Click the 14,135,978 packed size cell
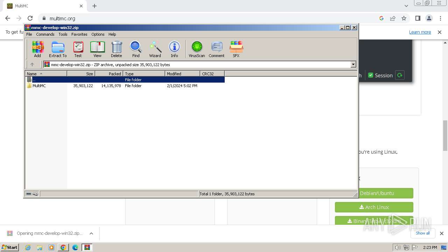 [111, 86]
